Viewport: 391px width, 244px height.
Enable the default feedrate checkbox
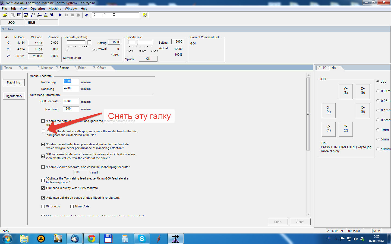pos(43,121)
